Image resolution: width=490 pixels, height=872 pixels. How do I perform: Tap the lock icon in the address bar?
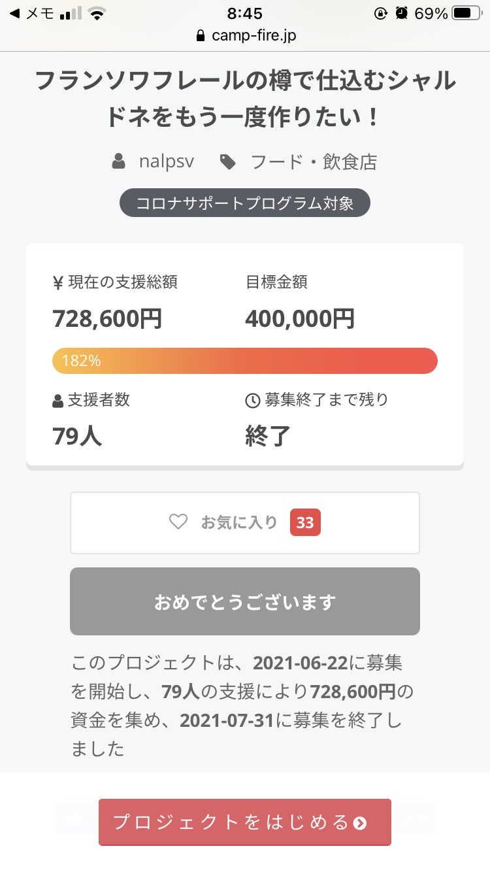click(x=201, y=36)
